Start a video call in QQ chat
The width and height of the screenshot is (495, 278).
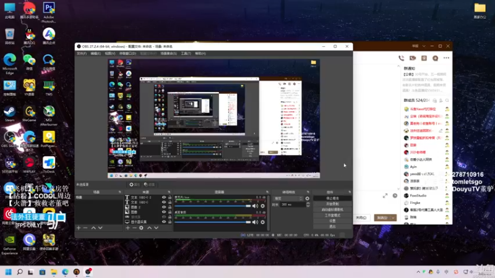click(413, 58)
